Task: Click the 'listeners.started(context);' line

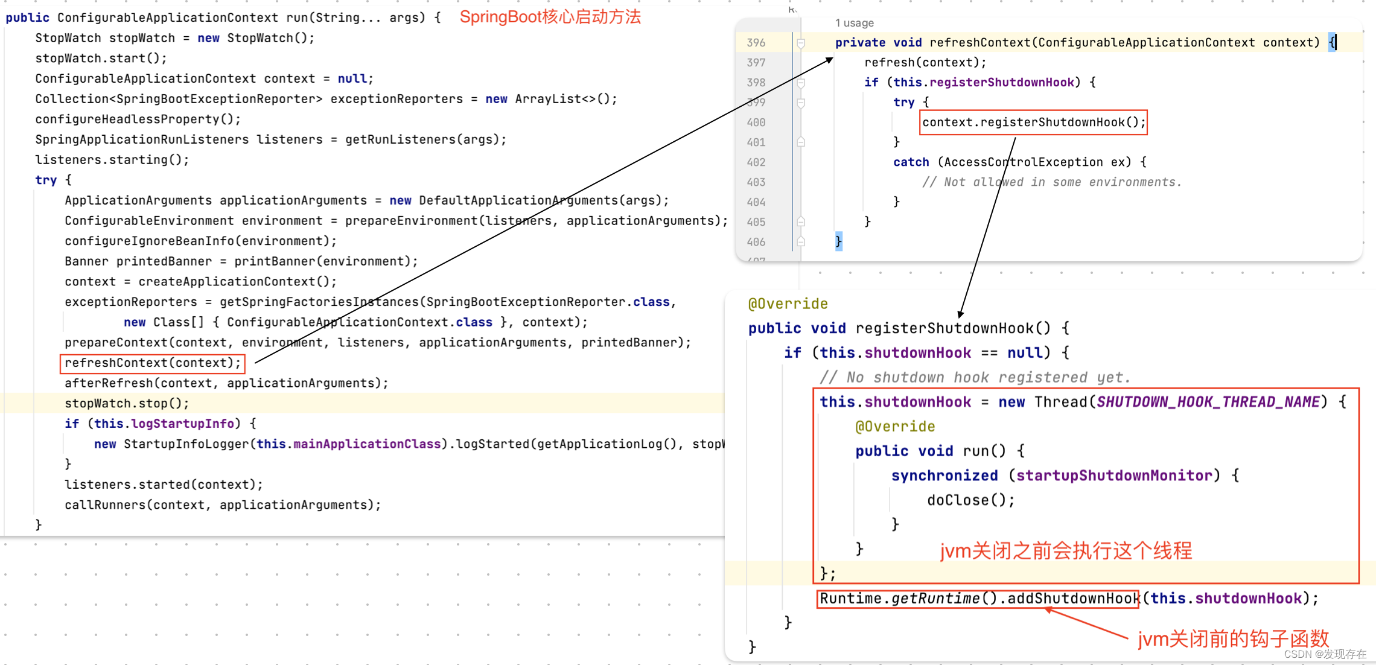Action: click(164, 485)
